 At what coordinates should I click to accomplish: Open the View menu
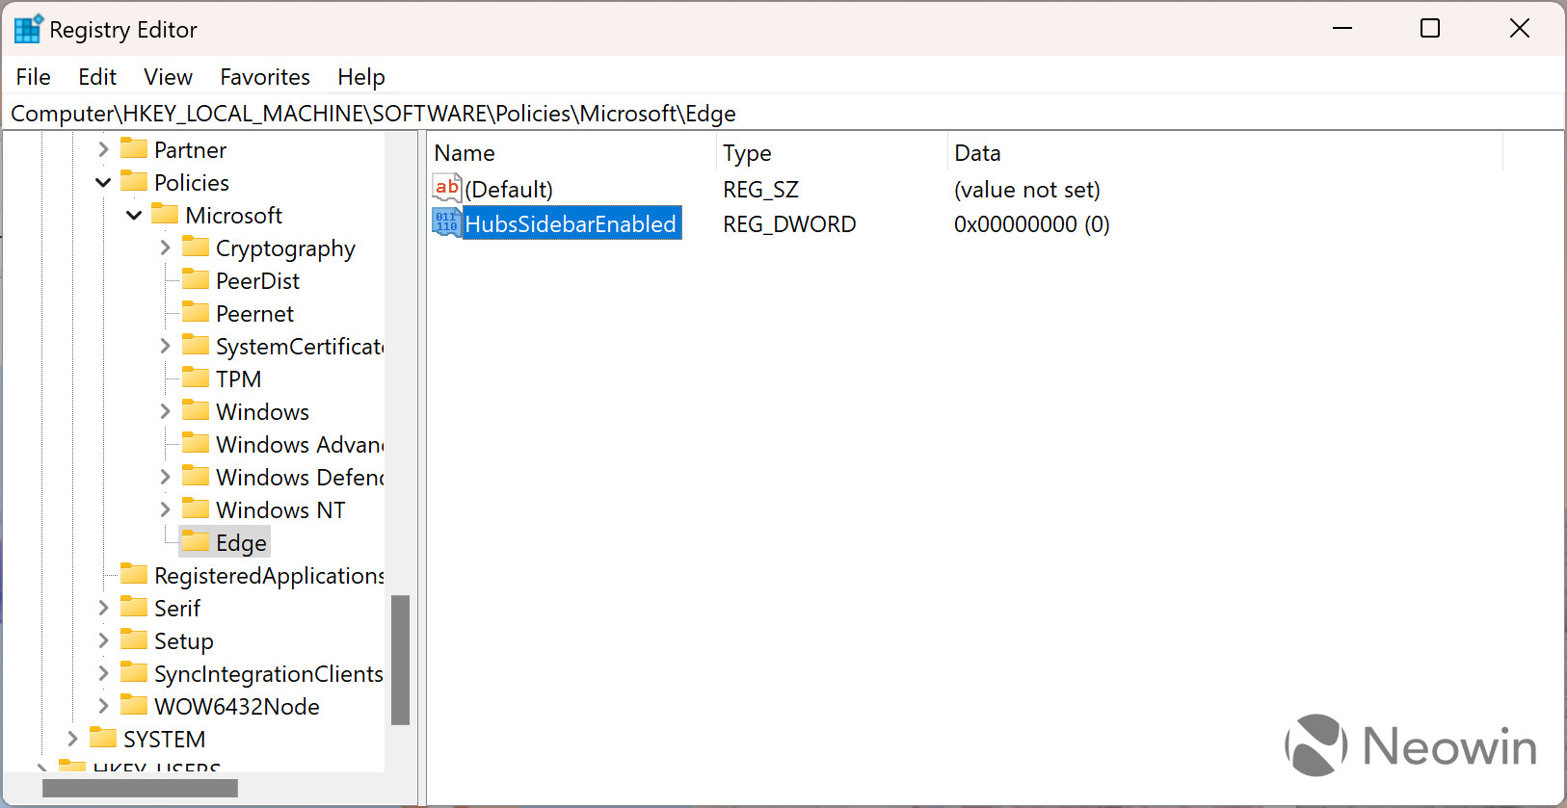coord(168,77)
